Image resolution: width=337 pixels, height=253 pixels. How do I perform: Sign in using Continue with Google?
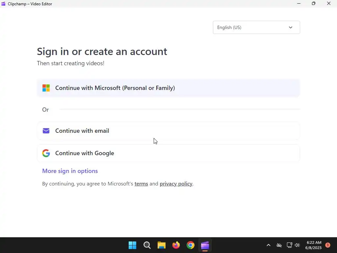point(168,153)
